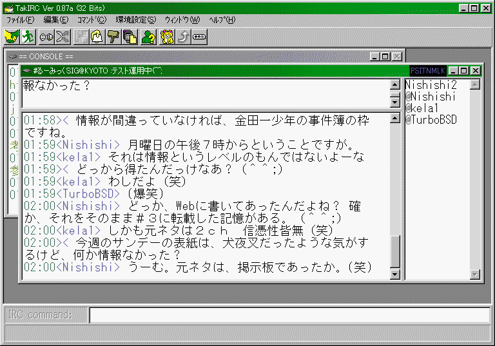Image resolution: width=495 pixels, height=346 pixels.
Task: Click the green person with question mark icon
Action: pyautogui.click(x=148, y=37)
